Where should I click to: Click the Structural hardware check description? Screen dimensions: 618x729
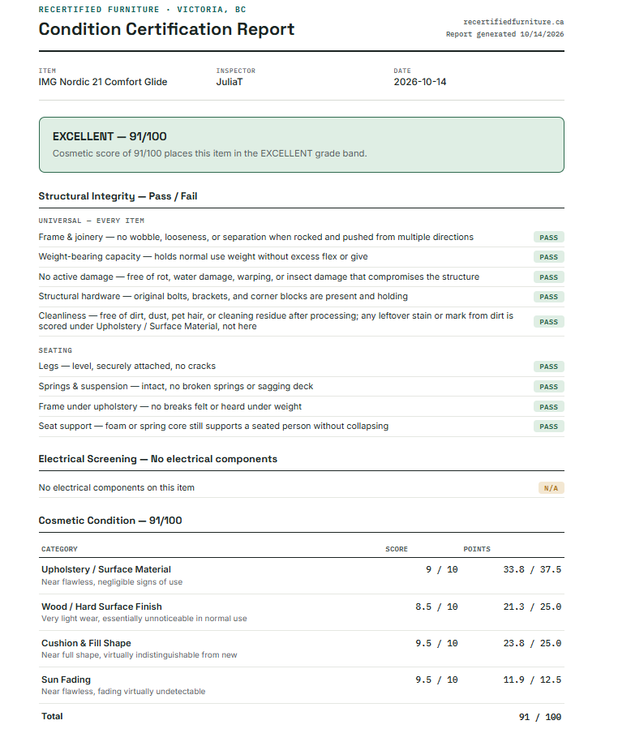click(223, 296)
